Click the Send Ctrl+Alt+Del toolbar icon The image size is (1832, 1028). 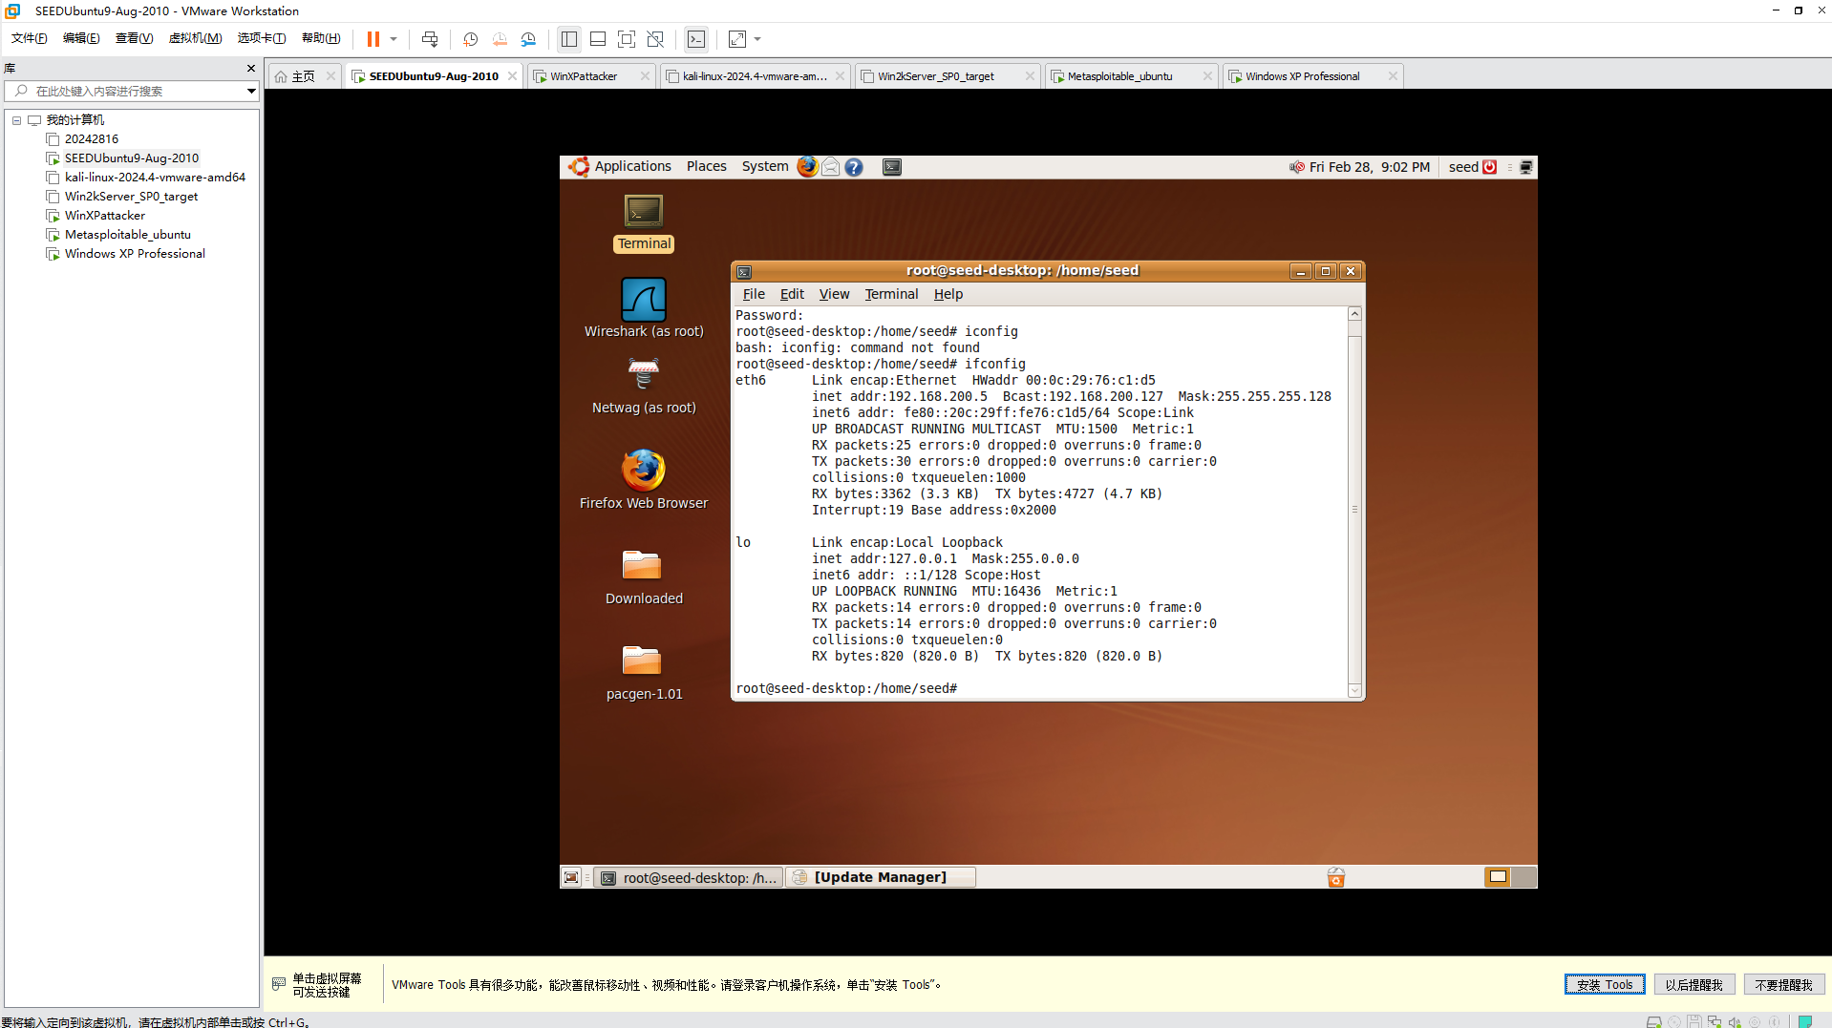[x=430, y=39]
